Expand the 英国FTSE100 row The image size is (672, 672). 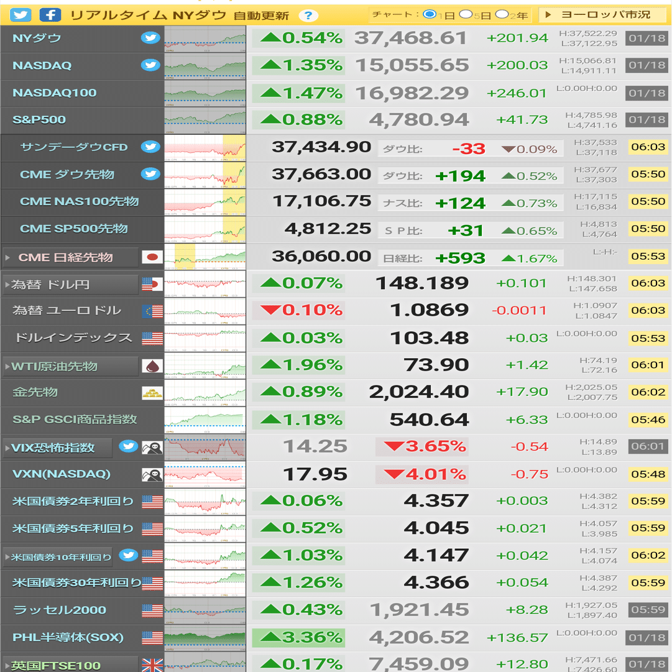70,665
